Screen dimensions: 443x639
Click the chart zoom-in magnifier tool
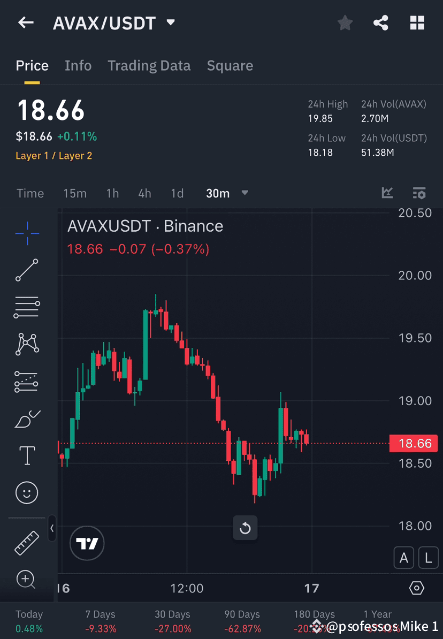pos(27,580)
